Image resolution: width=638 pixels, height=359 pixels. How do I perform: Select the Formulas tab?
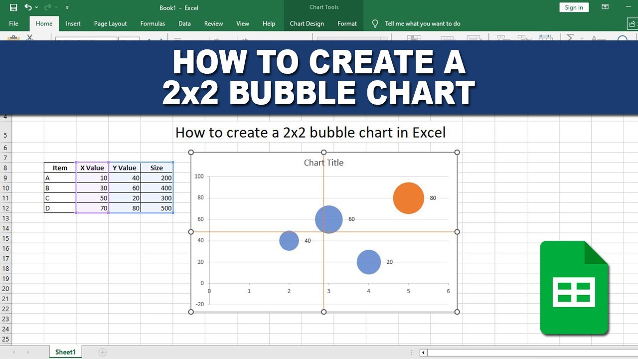point(153,23)
